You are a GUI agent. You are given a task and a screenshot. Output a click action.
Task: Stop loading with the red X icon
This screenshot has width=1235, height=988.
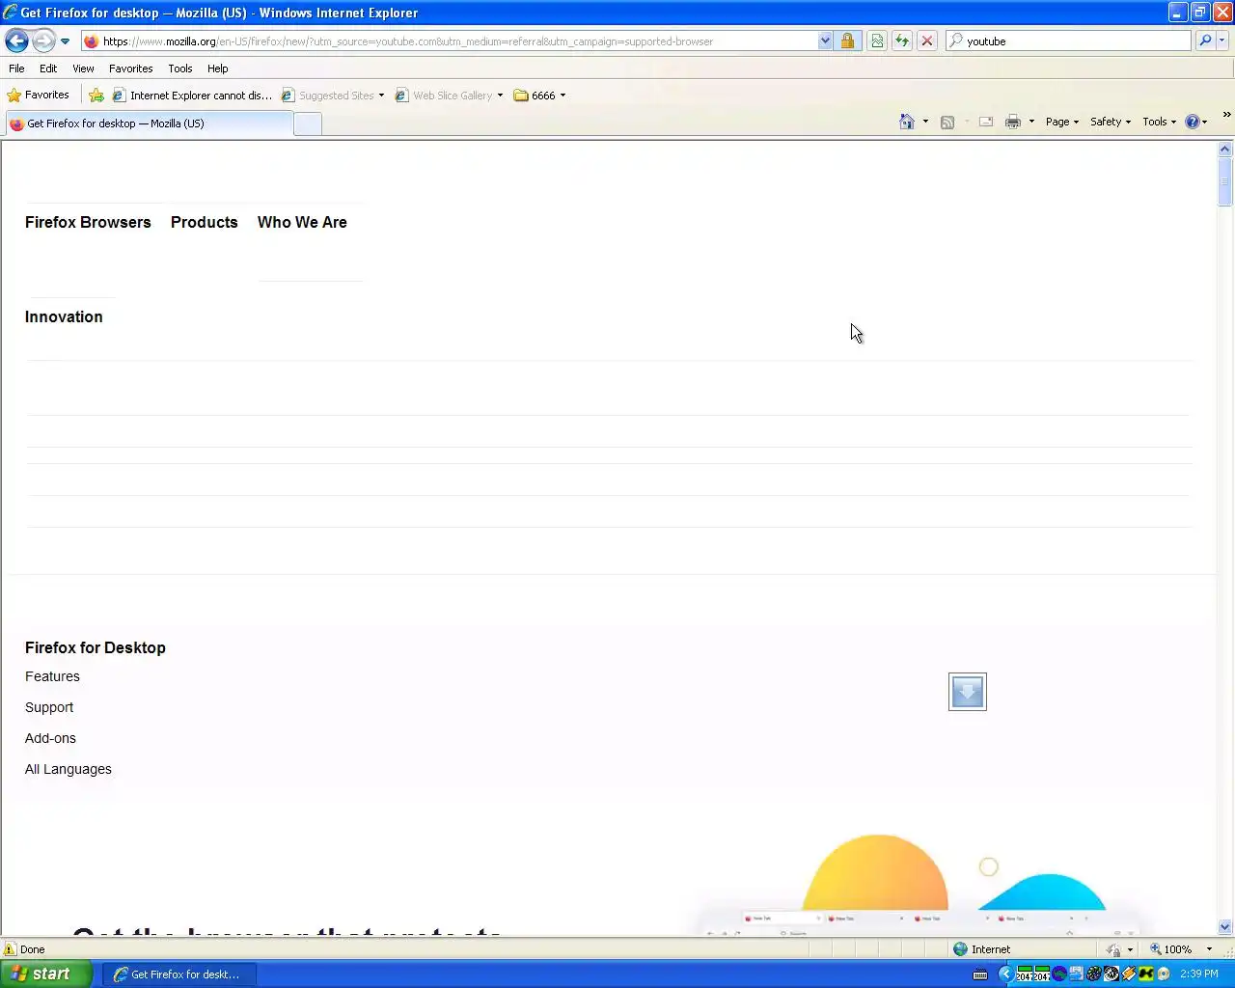[x=926, y=41]
